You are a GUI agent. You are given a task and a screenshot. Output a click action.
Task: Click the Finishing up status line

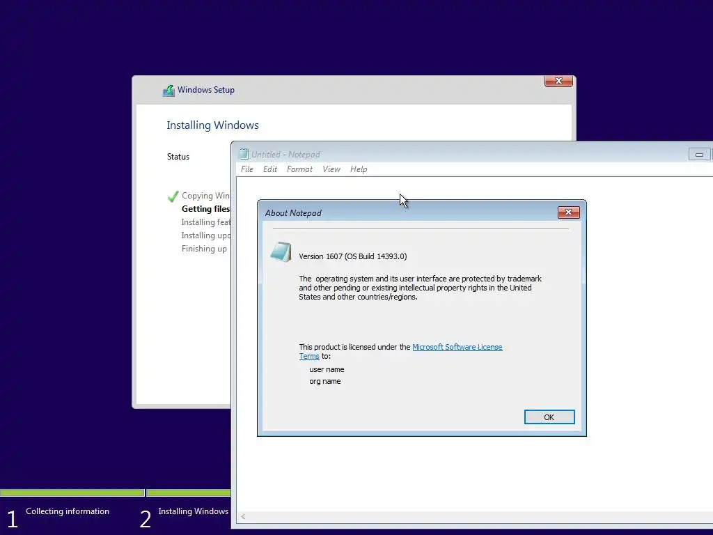click(204, 249)
